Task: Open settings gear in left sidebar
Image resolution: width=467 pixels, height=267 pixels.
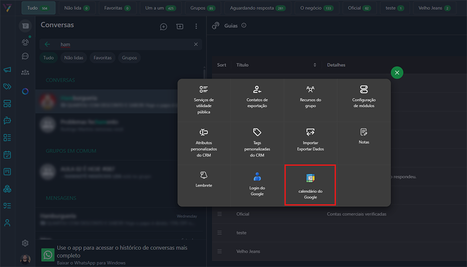Action: 25,243
